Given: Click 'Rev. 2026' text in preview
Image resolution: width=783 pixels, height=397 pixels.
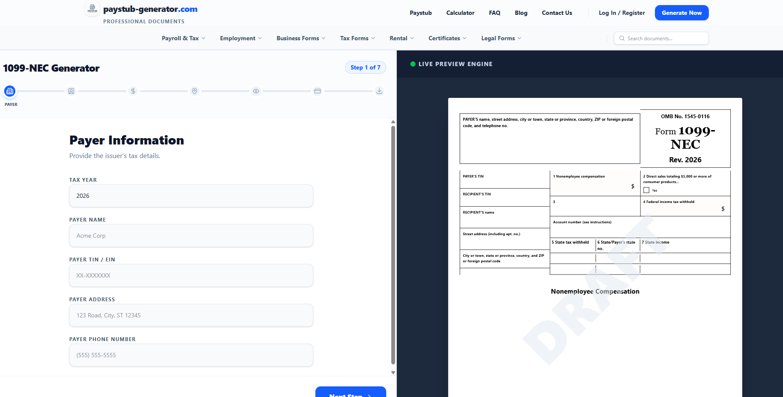Looking at the screenshot, I should [685, 160].
